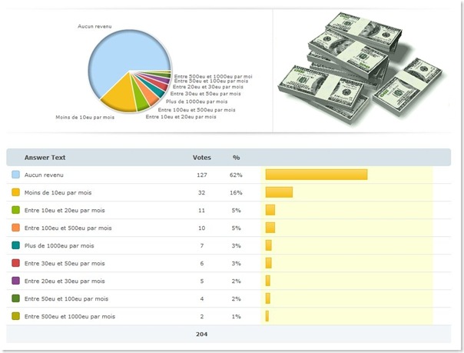The width and height of the screenshot is (464, 353).
Task: Click the Moins de 10eu result bar
Action: click(x=279, y=192)
